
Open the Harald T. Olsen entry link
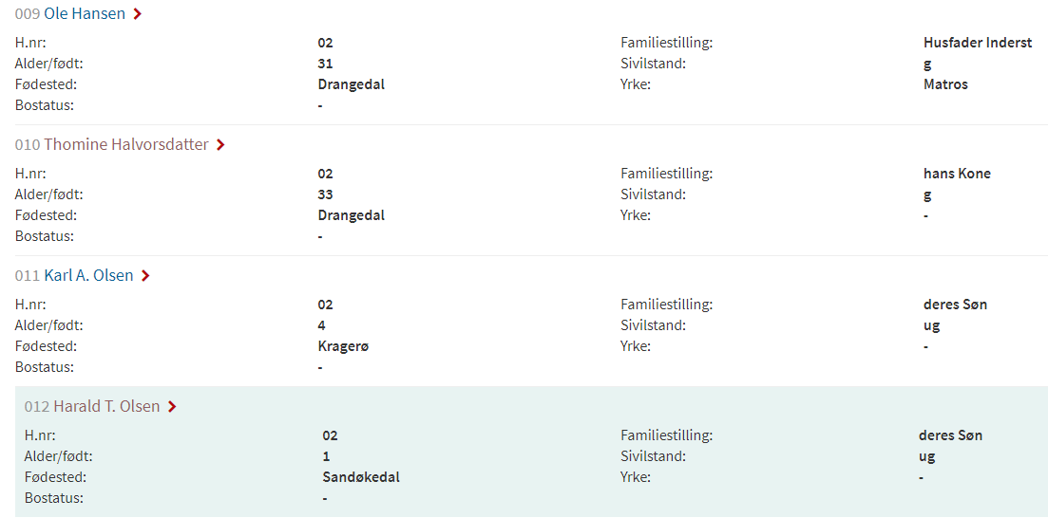point(106,406)
